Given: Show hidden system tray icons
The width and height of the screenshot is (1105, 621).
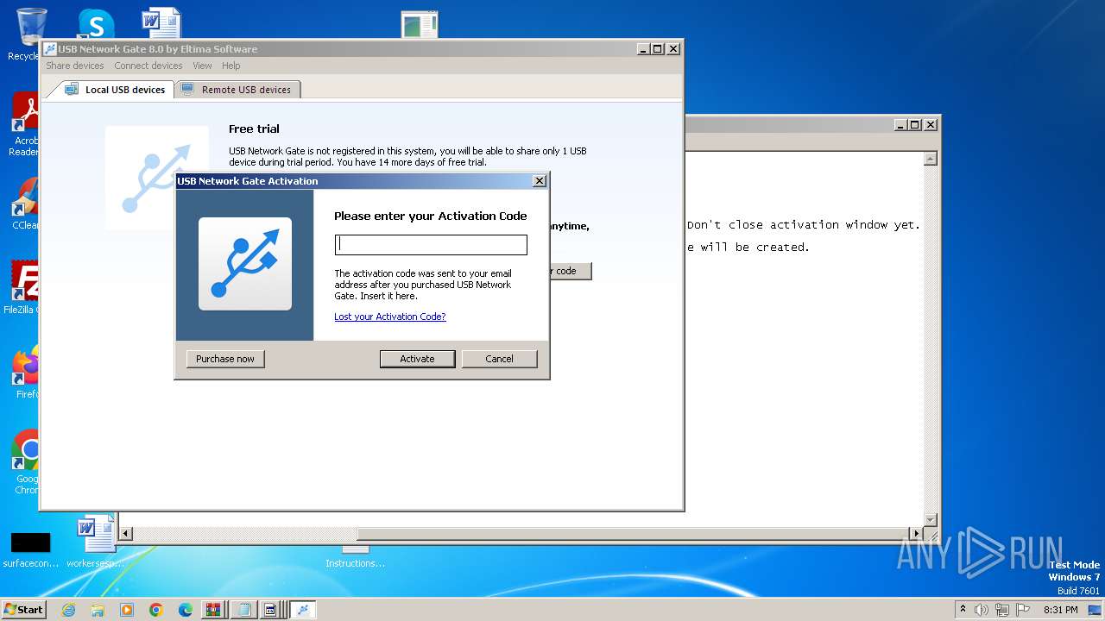Looking at the screenshot, I should pos(963,610).
